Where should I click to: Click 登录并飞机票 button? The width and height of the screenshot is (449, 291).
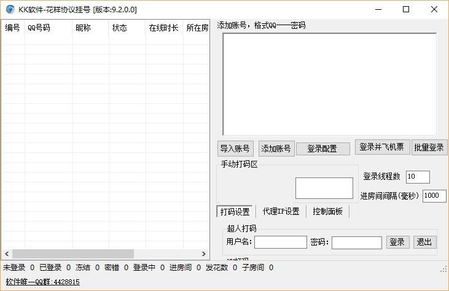coord(382,147)
